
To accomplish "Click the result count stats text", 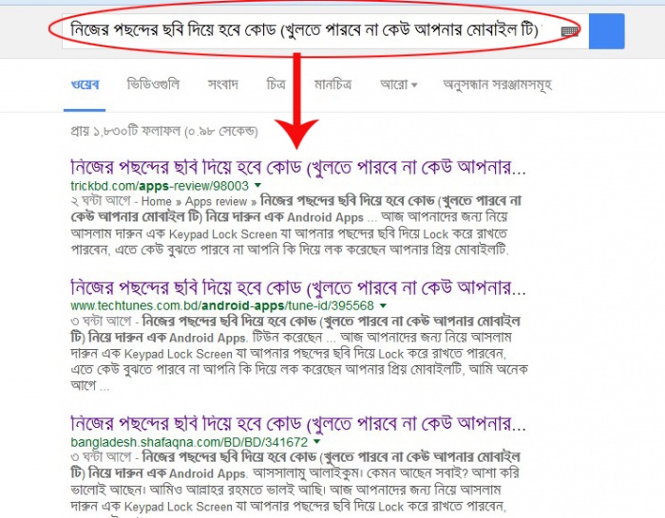I will coord(164,131).
